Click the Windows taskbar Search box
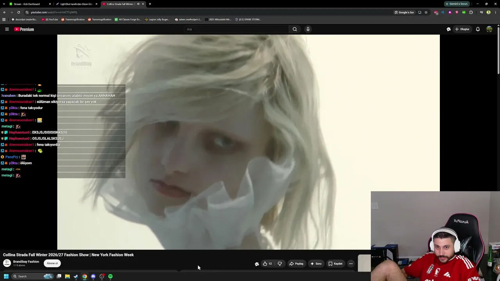The image size is (500, 281). click(33, 276)
